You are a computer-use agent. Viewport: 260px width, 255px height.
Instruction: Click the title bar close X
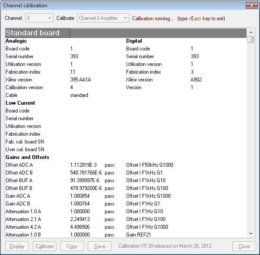click(x=251, y=6)
